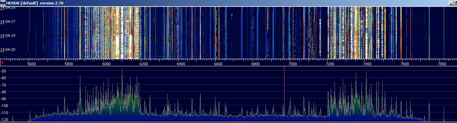Restore the HDSDR window size

pyautogui.click(x=455, y=3)
